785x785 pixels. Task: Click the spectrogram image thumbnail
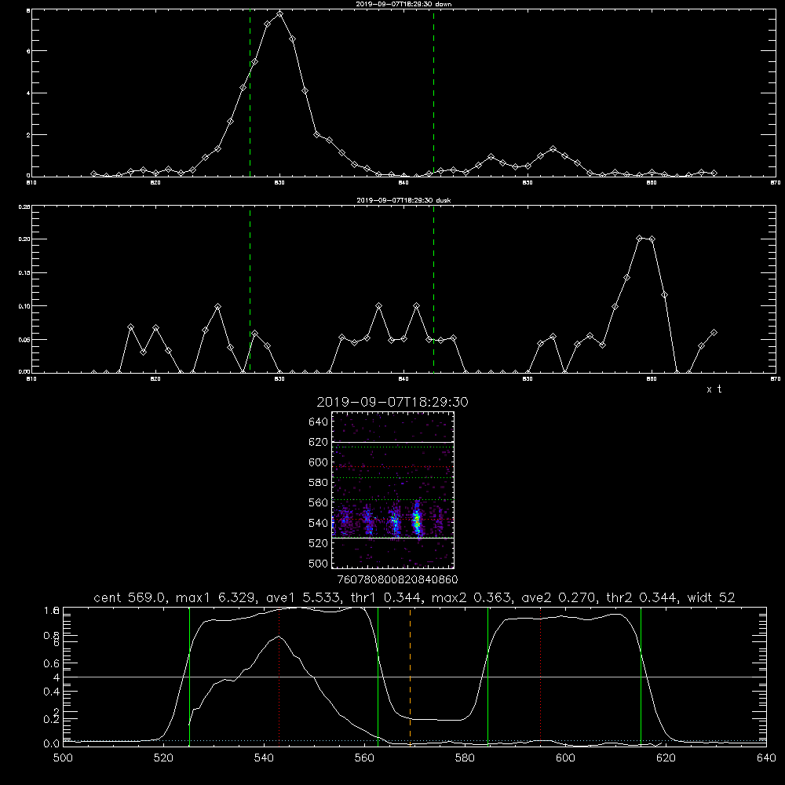coord(392,490)
